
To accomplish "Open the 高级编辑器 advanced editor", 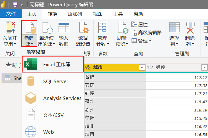I will 147,32.
